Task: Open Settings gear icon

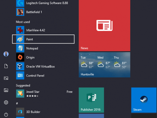Action: (6, 102)
